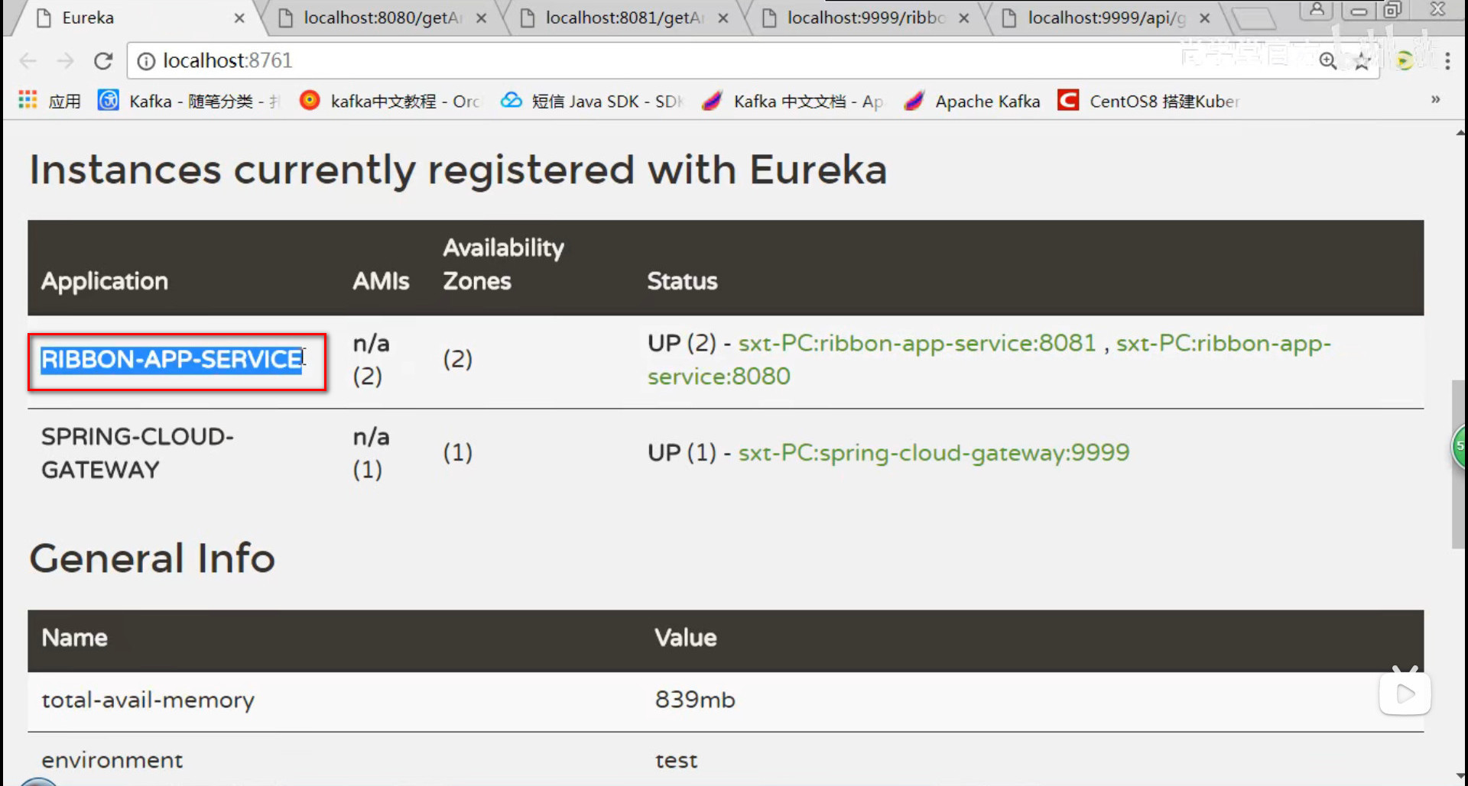
Task: Close the Eureka tab
Action: [239, 18]
